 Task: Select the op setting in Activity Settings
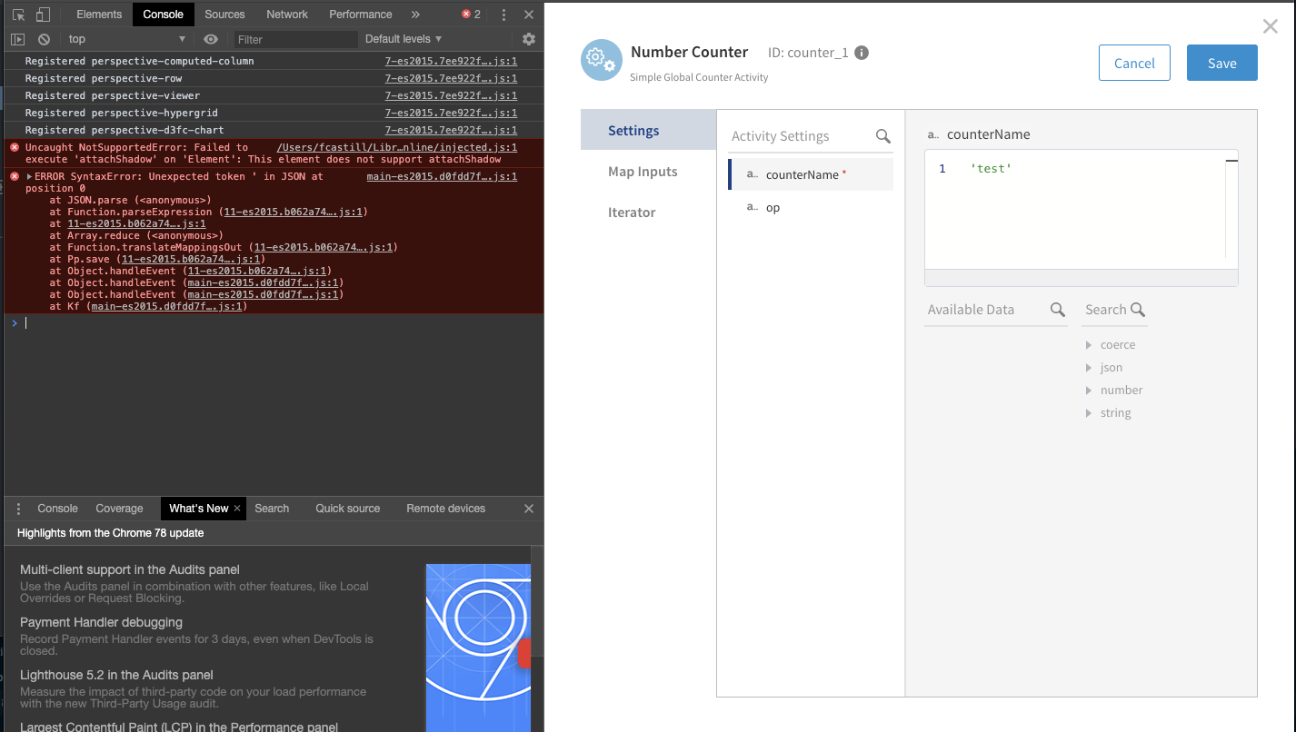coord(772,207)
